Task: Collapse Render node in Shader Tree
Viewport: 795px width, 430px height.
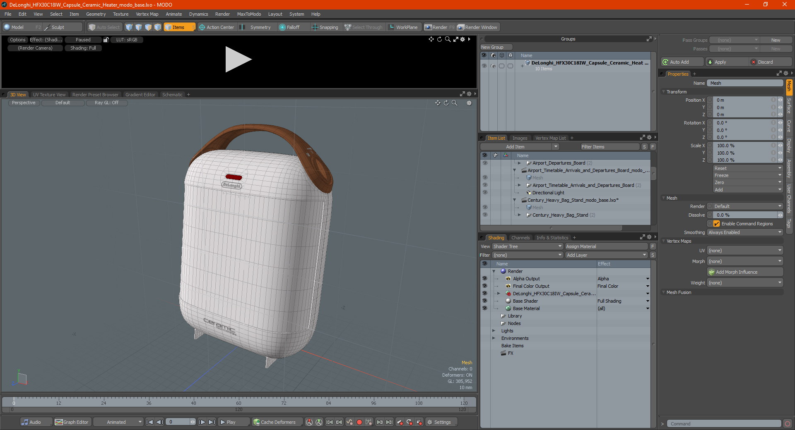Action: (x=494, y=271)
